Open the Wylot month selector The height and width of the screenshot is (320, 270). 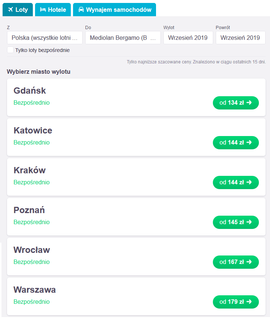(x=188, y=38)
